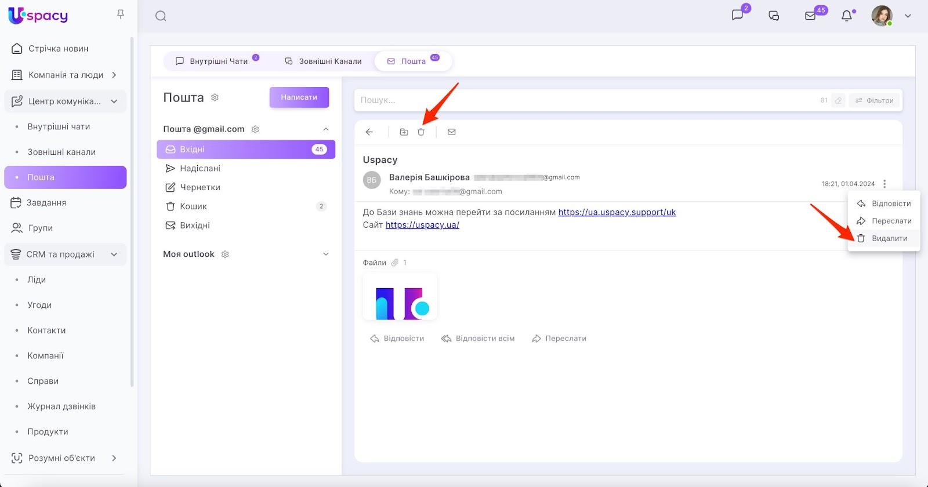The image size is (928, 487).
Task: Collapse Центр комунікацій chevron in sidebar
Action: click(114, 101)
